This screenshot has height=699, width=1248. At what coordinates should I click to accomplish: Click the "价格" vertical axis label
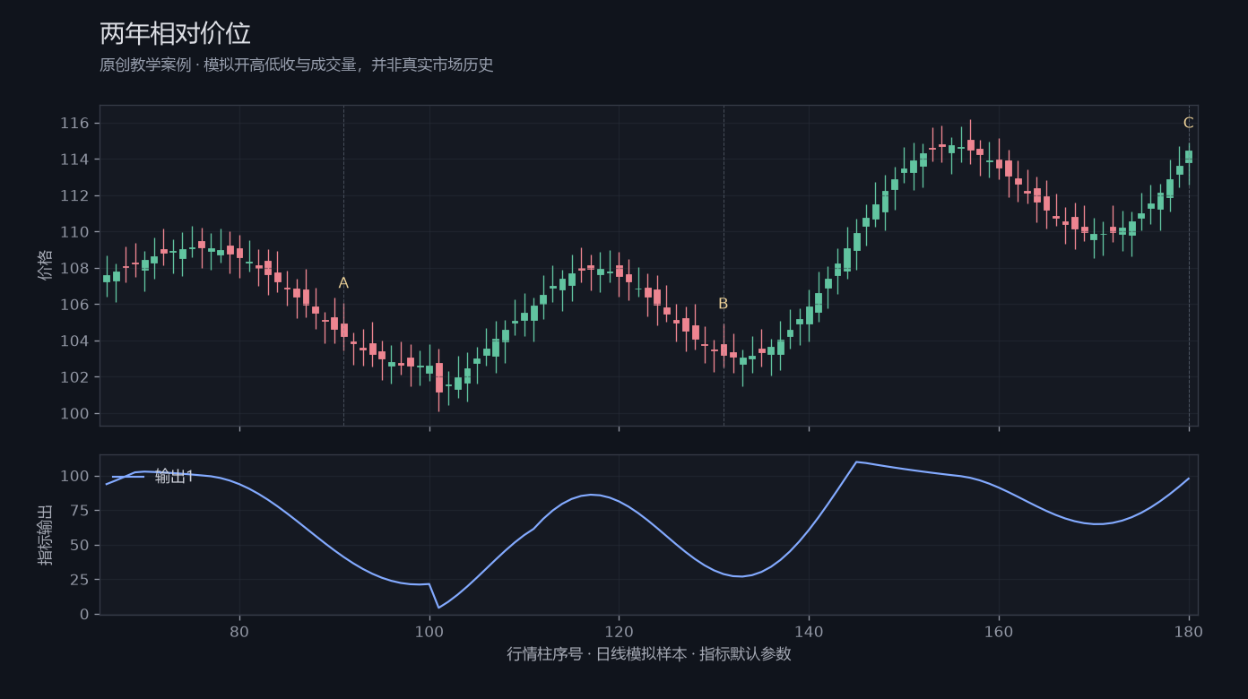(46, 265)
